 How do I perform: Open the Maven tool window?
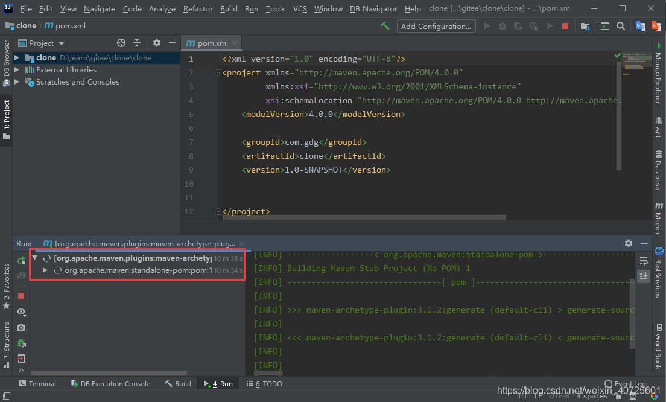click(658, 217)
